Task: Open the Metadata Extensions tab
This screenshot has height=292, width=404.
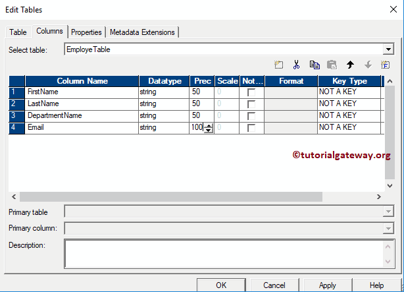Action: (142, 32)
